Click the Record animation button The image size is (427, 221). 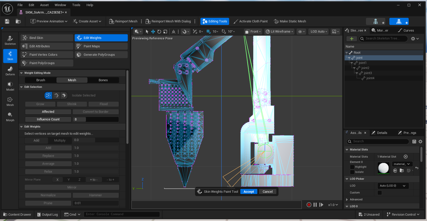tap(309, 205)
